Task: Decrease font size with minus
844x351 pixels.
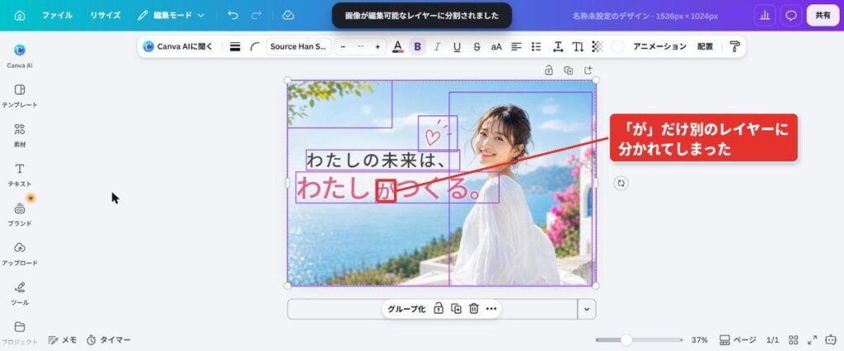Action: (x=343, y=47)
